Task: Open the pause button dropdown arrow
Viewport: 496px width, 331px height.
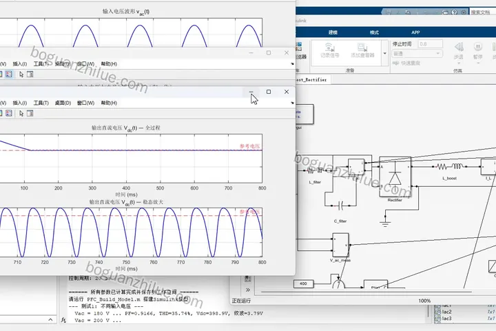Action: [x=477, y=63]
